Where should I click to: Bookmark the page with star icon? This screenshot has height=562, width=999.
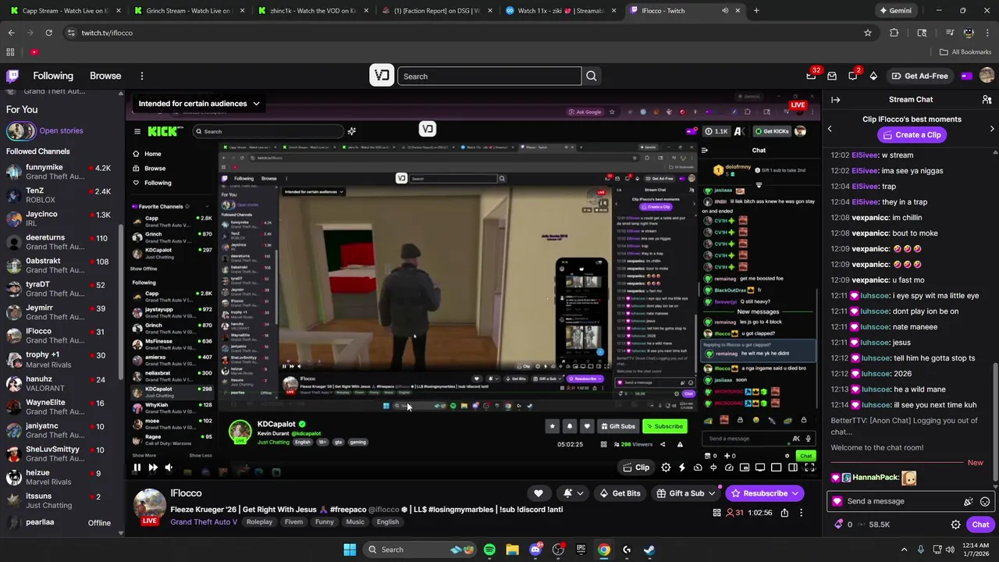867,33
